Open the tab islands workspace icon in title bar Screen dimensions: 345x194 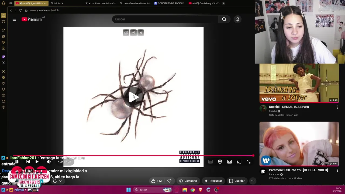point(11,3)
